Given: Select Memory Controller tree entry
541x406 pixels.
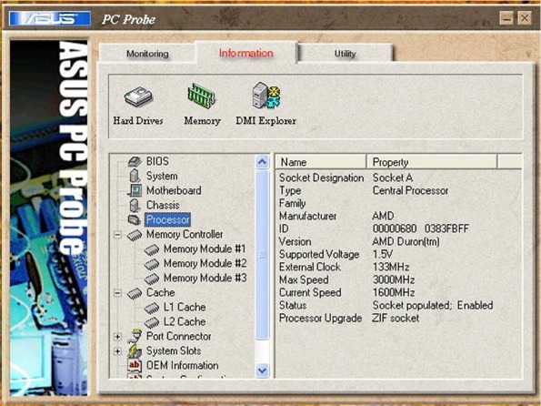Looking at the screenshot, I should 185,234.
